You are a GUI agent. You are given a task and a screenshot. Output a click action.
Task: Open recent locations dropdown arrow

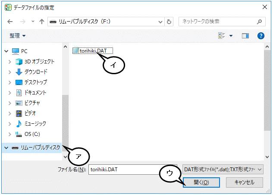(33, 22)
